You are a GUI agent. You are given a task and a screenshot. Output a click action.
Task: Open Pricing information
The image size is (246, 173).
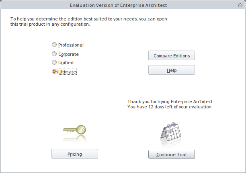tap(75, 154)
